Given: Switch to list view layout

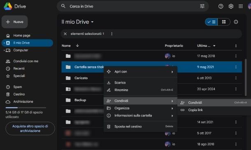Looking at the screenshot, I should [211, 22].
